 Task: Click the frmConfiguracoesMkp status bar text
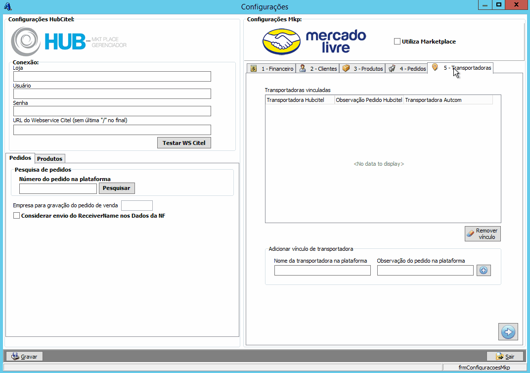484,367
